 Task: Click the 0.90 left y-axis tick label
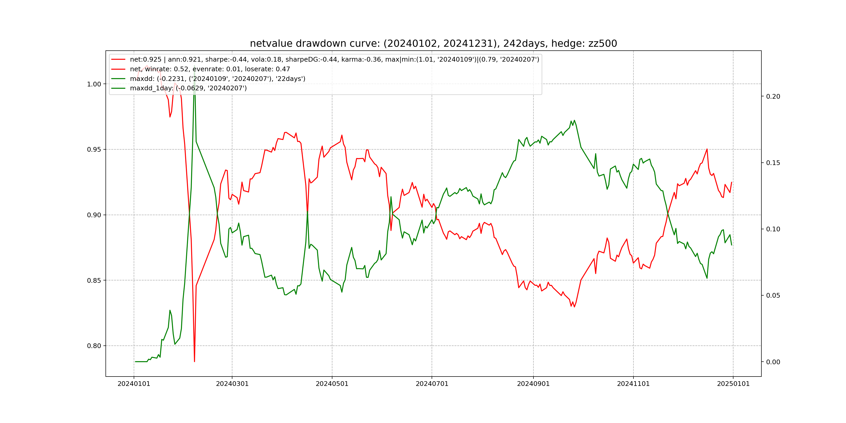94,215
